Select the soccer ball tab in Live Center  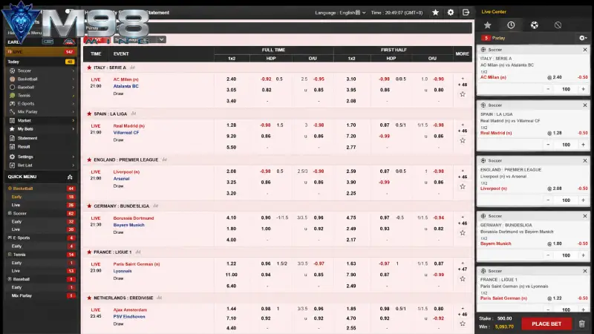[x=534, y=25]
